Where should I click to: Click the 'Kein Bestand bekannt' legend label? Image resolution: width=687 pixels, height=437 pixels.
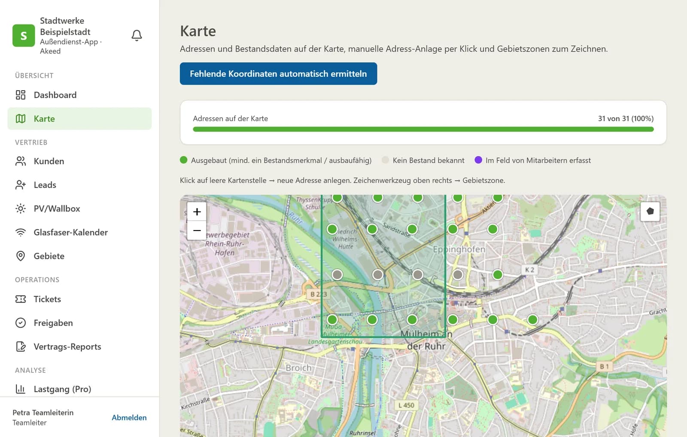click(x=429, y=160)
